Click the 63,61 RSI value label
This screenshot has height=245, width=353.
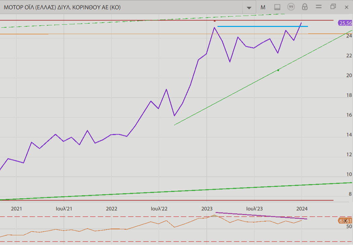345,221
